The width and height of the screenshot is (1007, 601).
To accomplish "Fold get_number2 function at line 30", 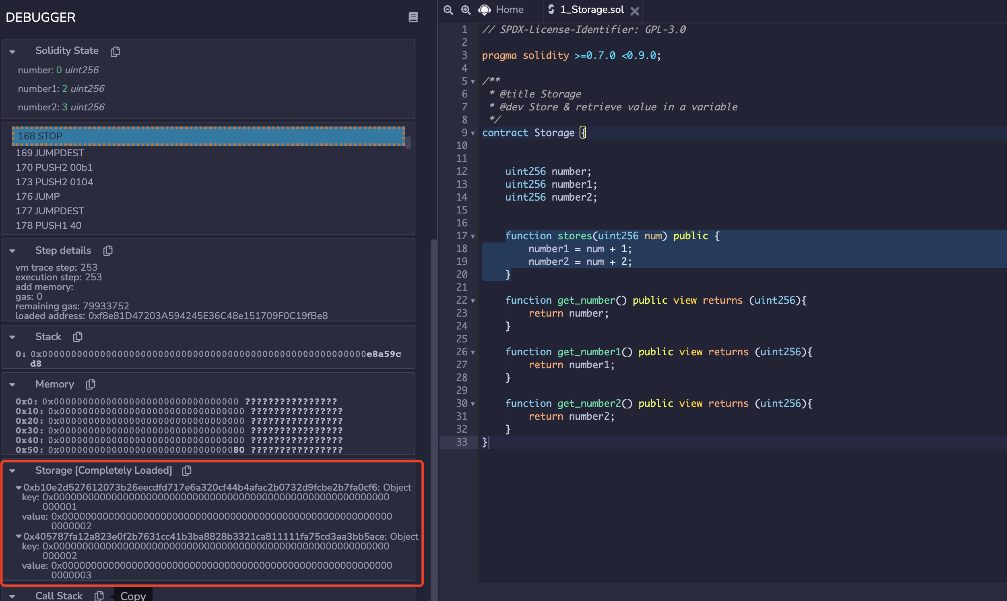I will click(473, 404).
